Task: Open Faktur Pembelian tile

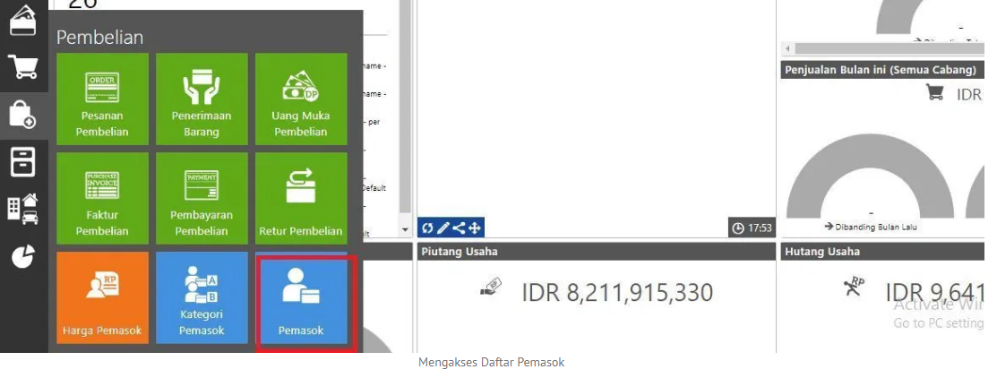Action: click(x=102, y=198)
